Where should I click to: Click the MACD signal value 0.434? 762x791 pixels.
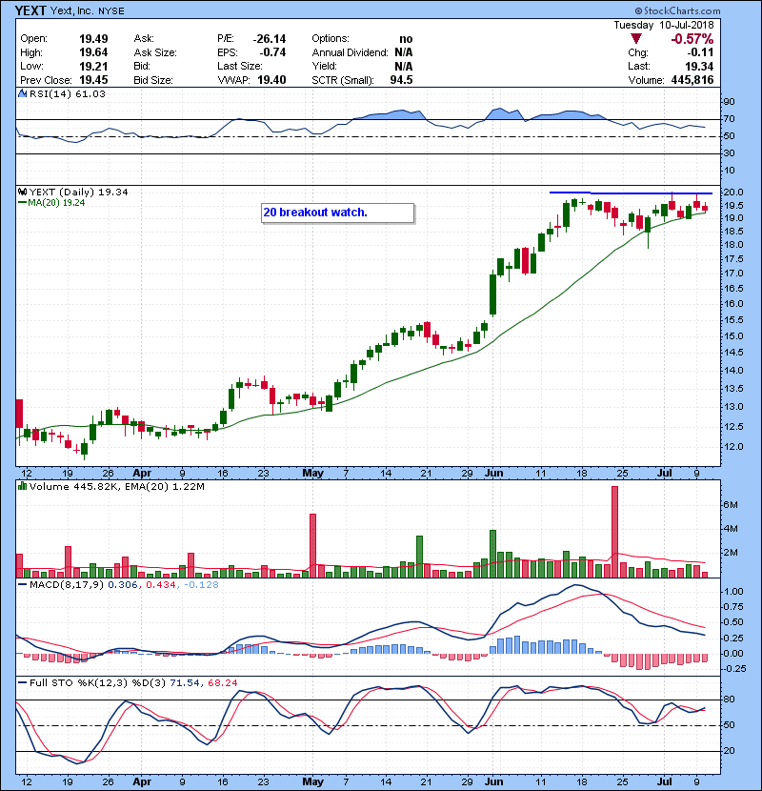[161, 585]
